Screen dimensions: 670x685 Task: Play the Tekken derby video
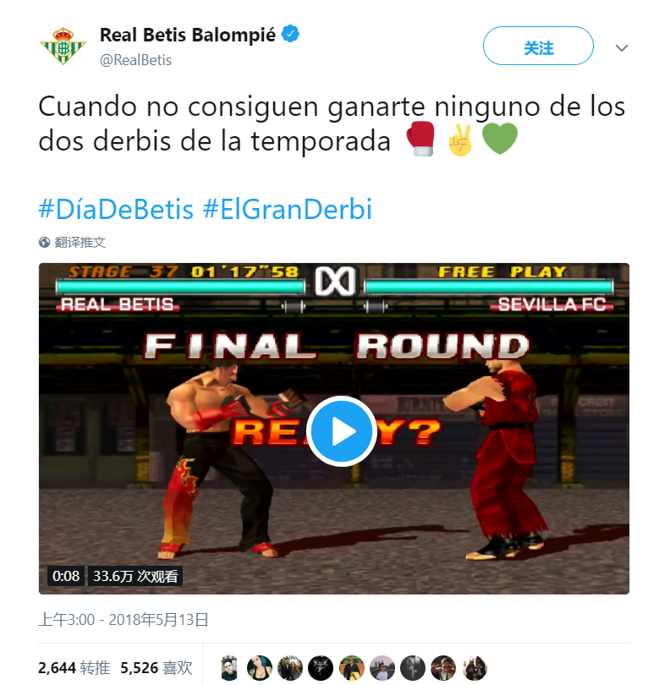341,431
